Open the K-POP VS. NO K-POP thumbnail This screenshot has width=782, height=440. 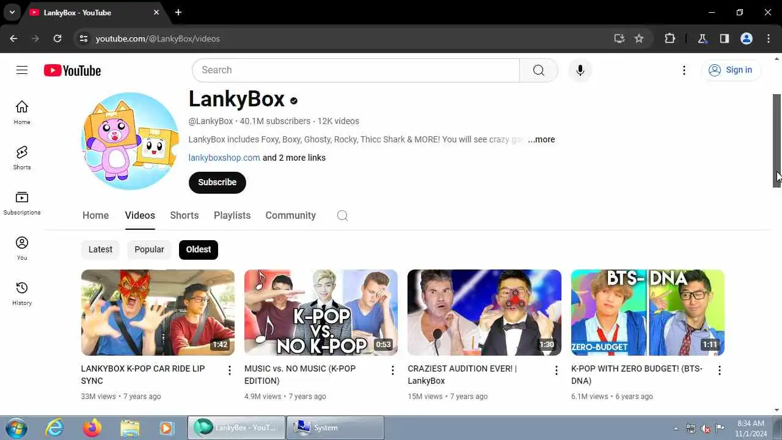click(x=321, y=312)
